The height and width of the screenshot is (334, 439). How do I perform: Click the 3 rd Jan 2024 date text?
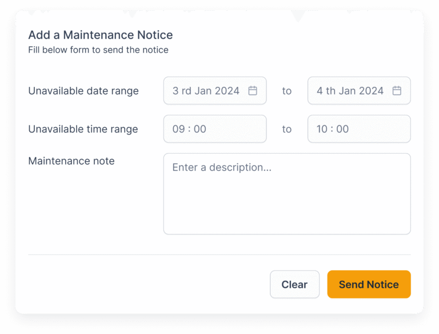point(206,91)
